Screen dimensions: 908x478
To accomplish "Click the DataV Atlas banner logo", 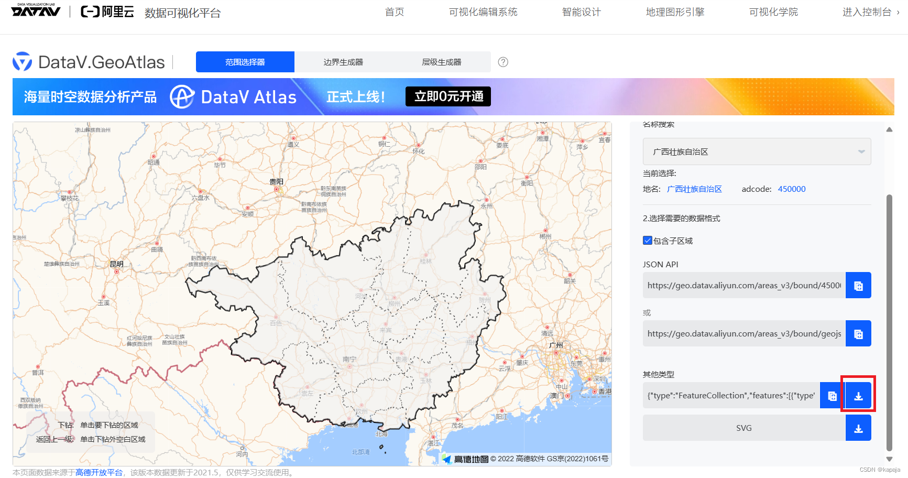I will click(233, 96).
